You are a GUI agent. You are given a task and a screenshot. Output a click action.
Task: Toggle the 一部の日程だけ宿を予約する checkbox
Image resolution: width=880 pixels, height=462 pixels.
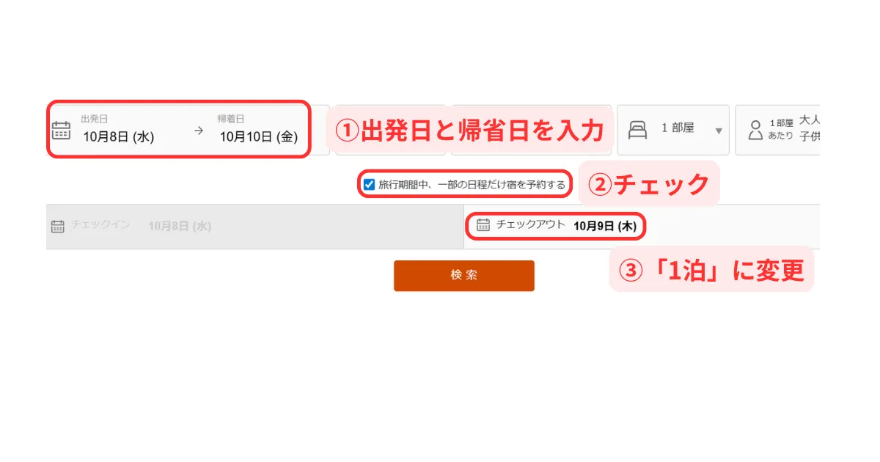click(370, 185)
